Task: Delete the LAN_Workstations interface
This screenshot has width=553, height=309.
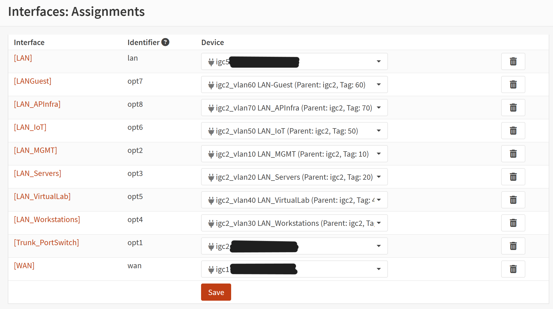Action: (513, 223)
